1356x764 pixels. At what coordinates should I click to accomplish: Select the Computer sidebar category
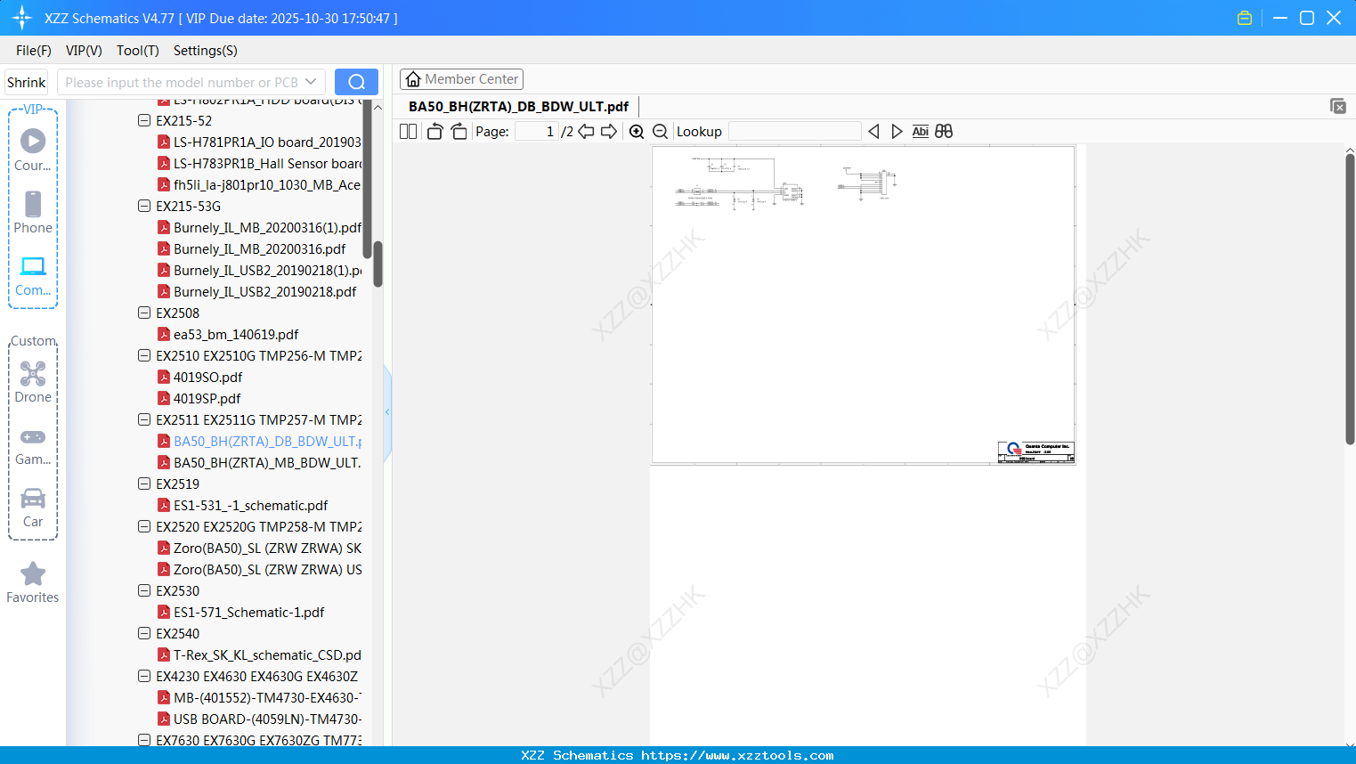[x=33, y=275]
